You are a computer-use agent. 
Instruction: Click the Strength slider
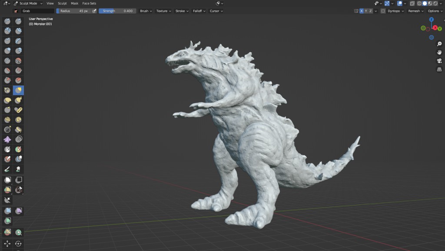tap(118, 11)
